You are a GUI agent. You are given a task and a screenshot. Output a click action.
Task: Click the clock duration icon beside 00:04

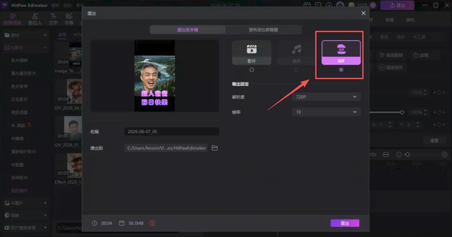click(94, 223)
